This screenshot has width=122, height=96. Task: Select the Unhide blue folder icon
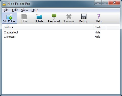[x=39, y=17]
